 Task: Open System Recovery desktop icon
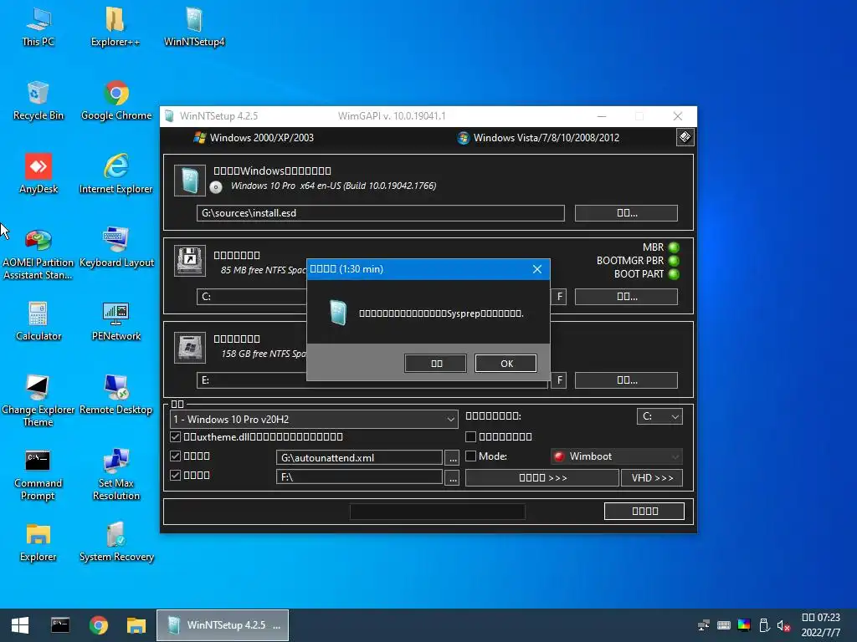click(115, 542)
